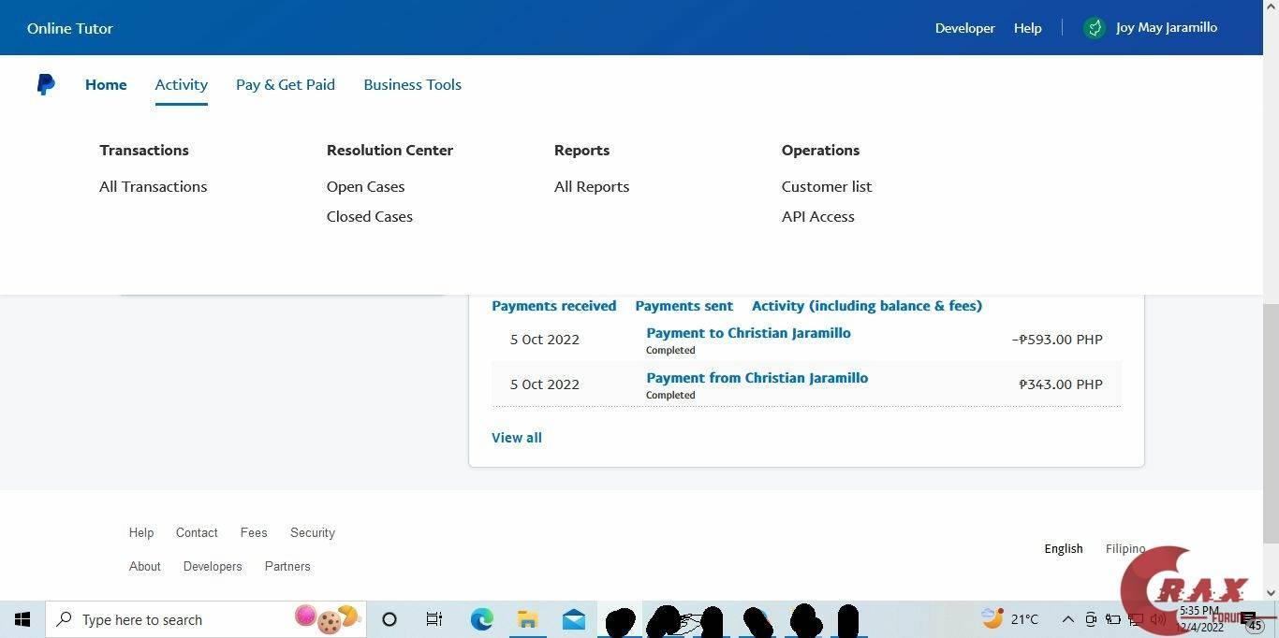Click the PayPal logo icon

(46, 84)
